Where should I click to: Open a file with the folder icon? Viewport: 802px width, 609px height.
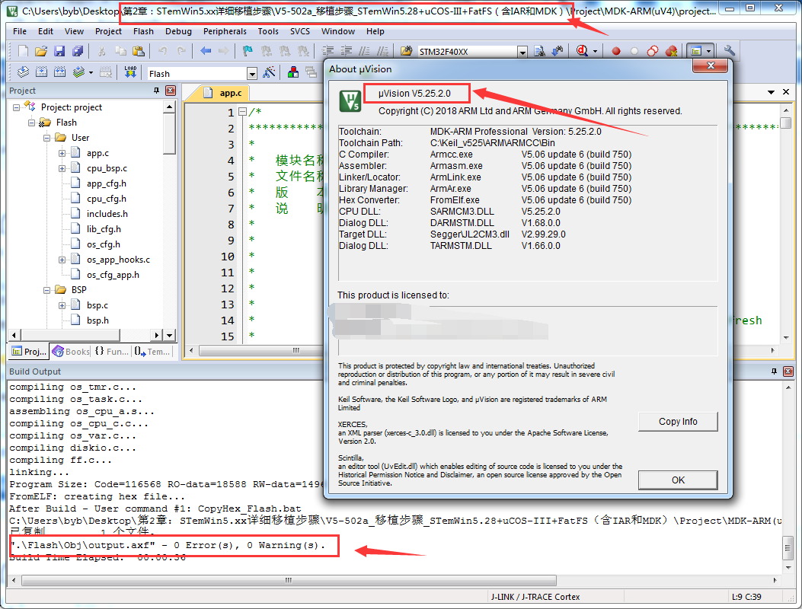[x=41, y=51]
